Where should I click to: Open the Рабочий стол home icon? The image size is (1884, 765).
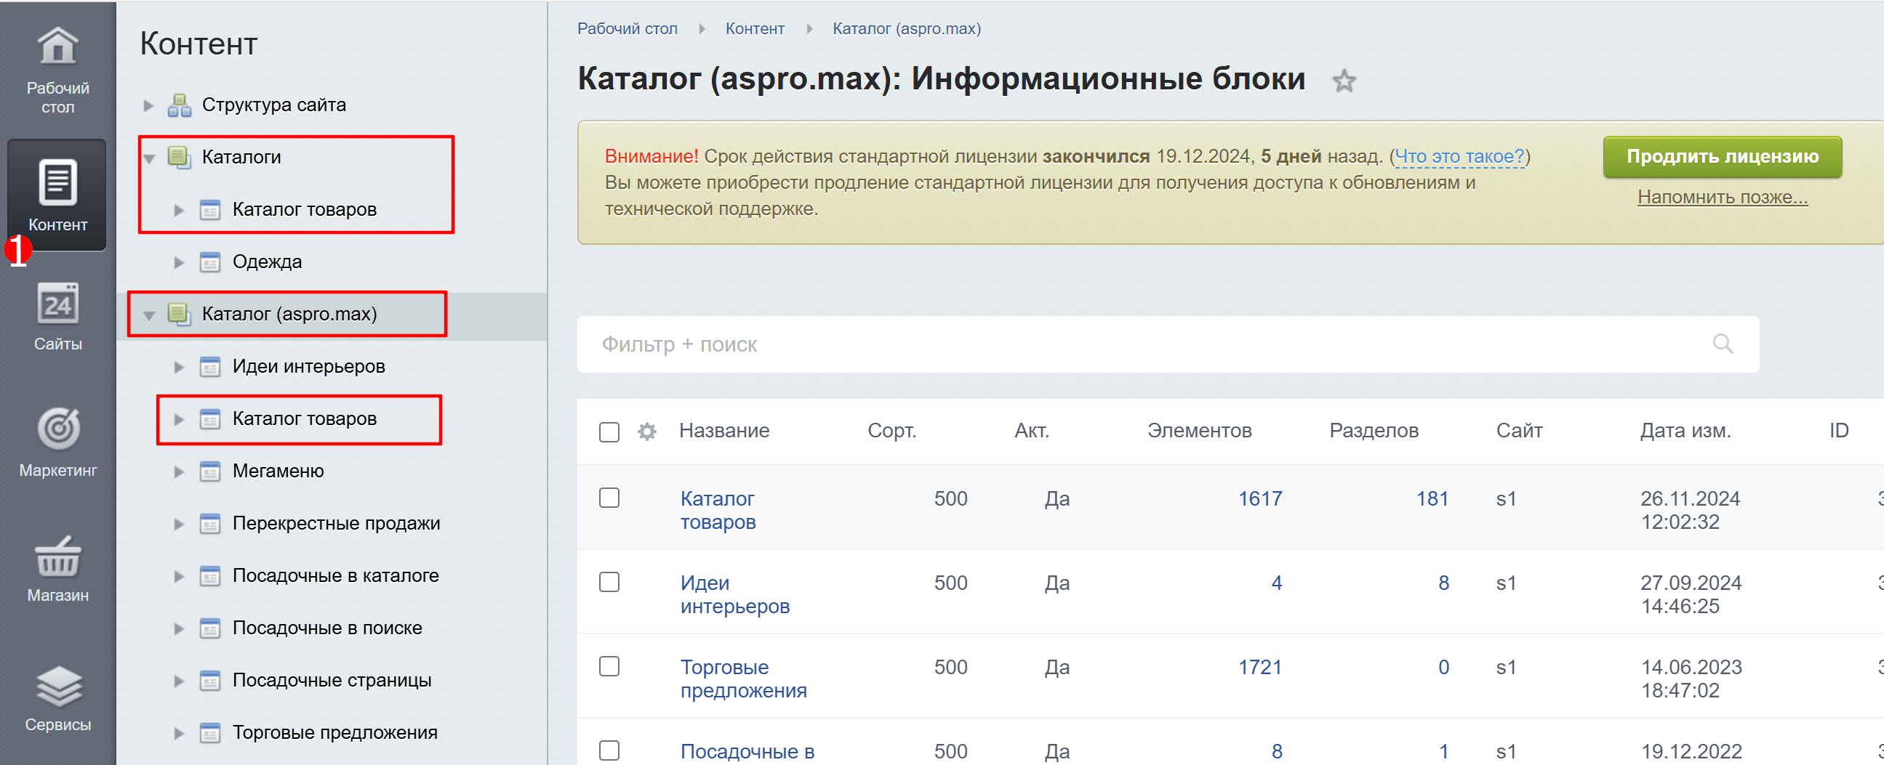(57, 46)
